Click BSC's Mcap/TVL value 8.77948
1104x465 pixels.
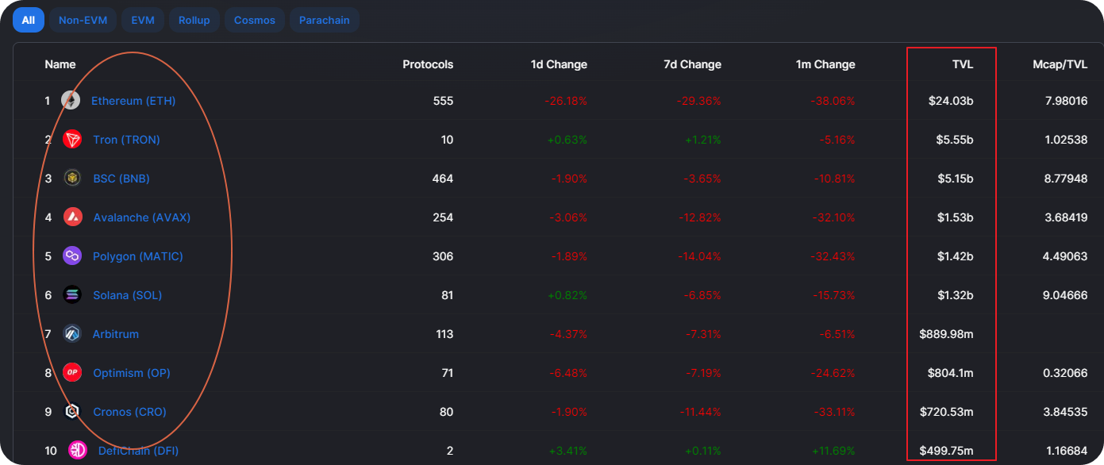[1065, 179]
